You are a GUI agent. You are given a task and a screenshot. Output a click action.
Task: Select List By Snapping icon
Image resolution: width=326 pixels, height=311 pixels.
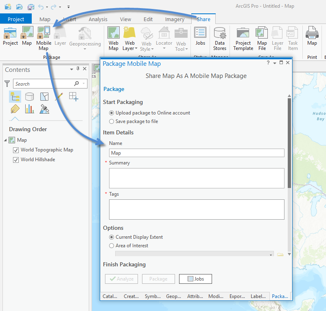(x=74, y=97)
